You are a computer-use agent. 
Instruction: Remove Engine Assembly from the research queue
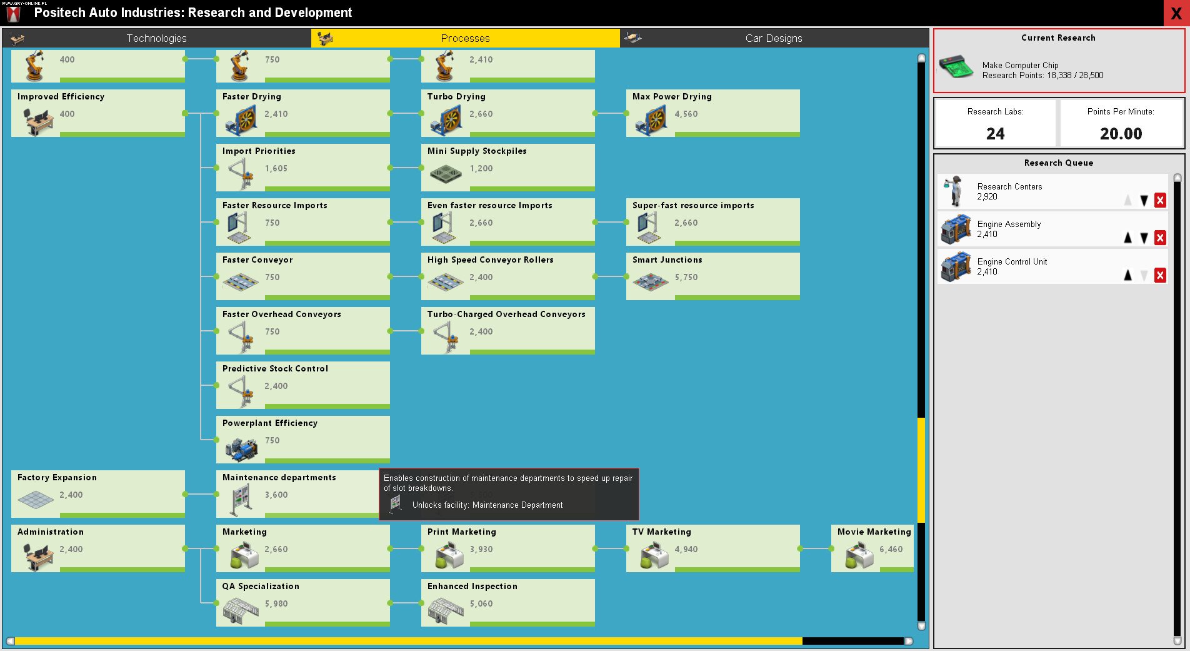point(1161,238)
